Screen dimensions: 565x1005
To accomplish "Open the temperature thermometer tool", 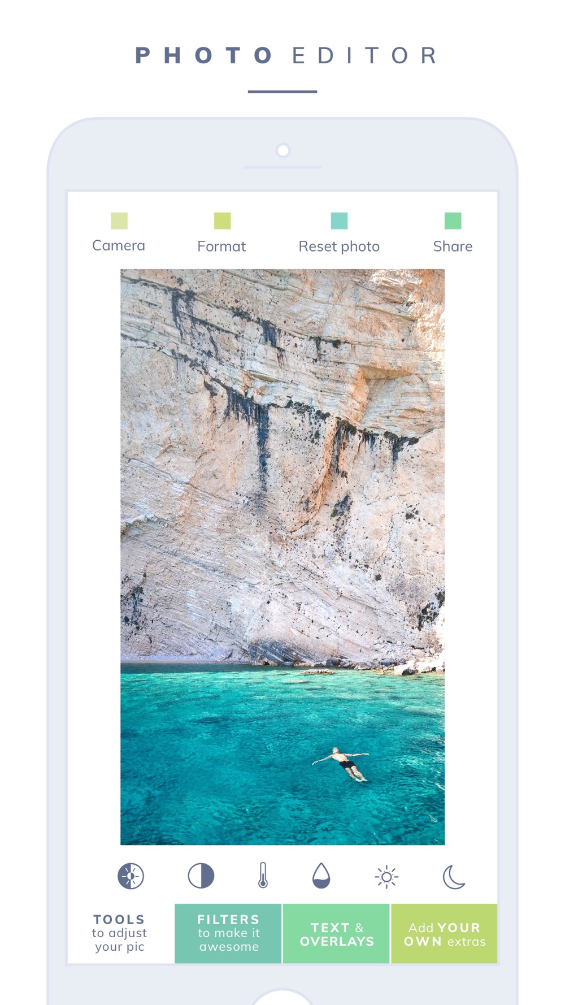I will click(263, 875).
